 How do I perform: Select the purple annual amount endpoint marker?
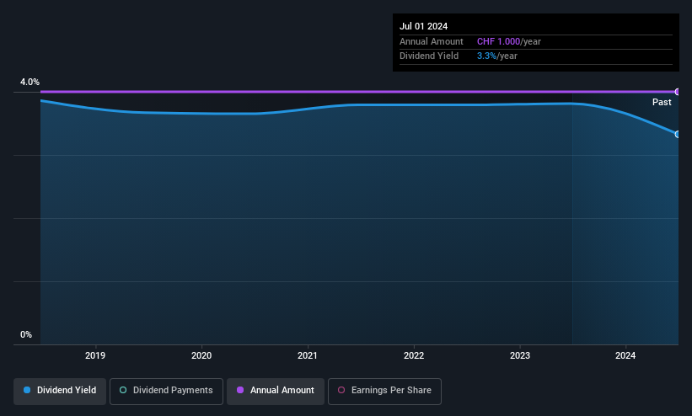click(678, 92)
